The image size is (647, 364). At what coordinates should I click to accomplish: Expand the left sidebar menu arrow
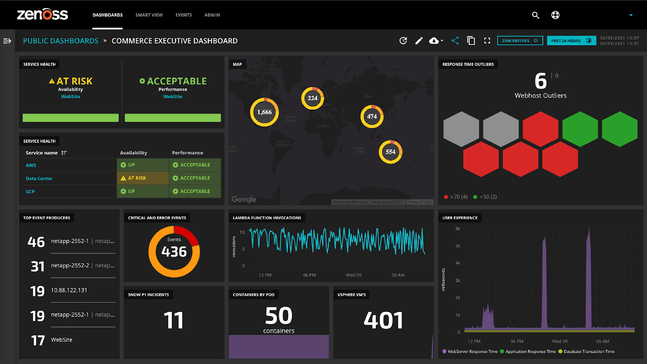point(7,41)
